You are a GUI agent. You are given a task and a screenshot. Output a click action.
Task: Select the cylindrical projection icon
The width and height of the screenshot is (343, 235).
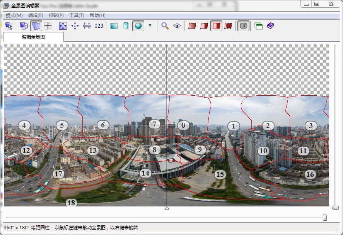click(126, 26)
